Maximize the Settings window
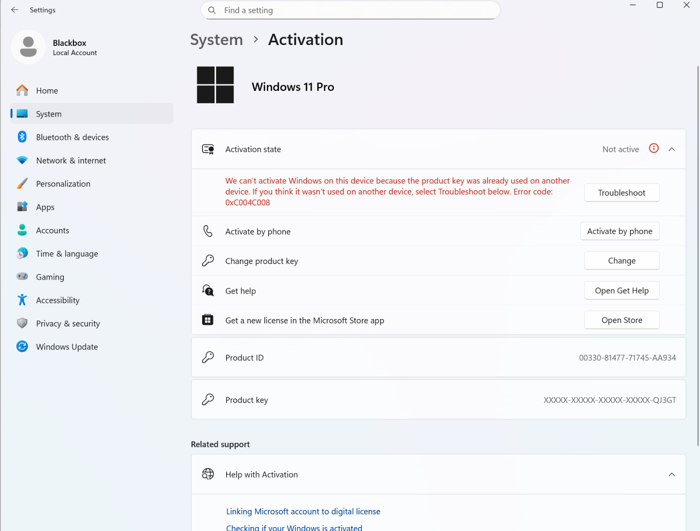This screenshot has width=700, height=531. (660, 5)
